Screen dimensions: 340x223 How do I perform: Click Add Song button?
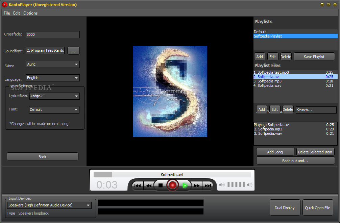275,152
